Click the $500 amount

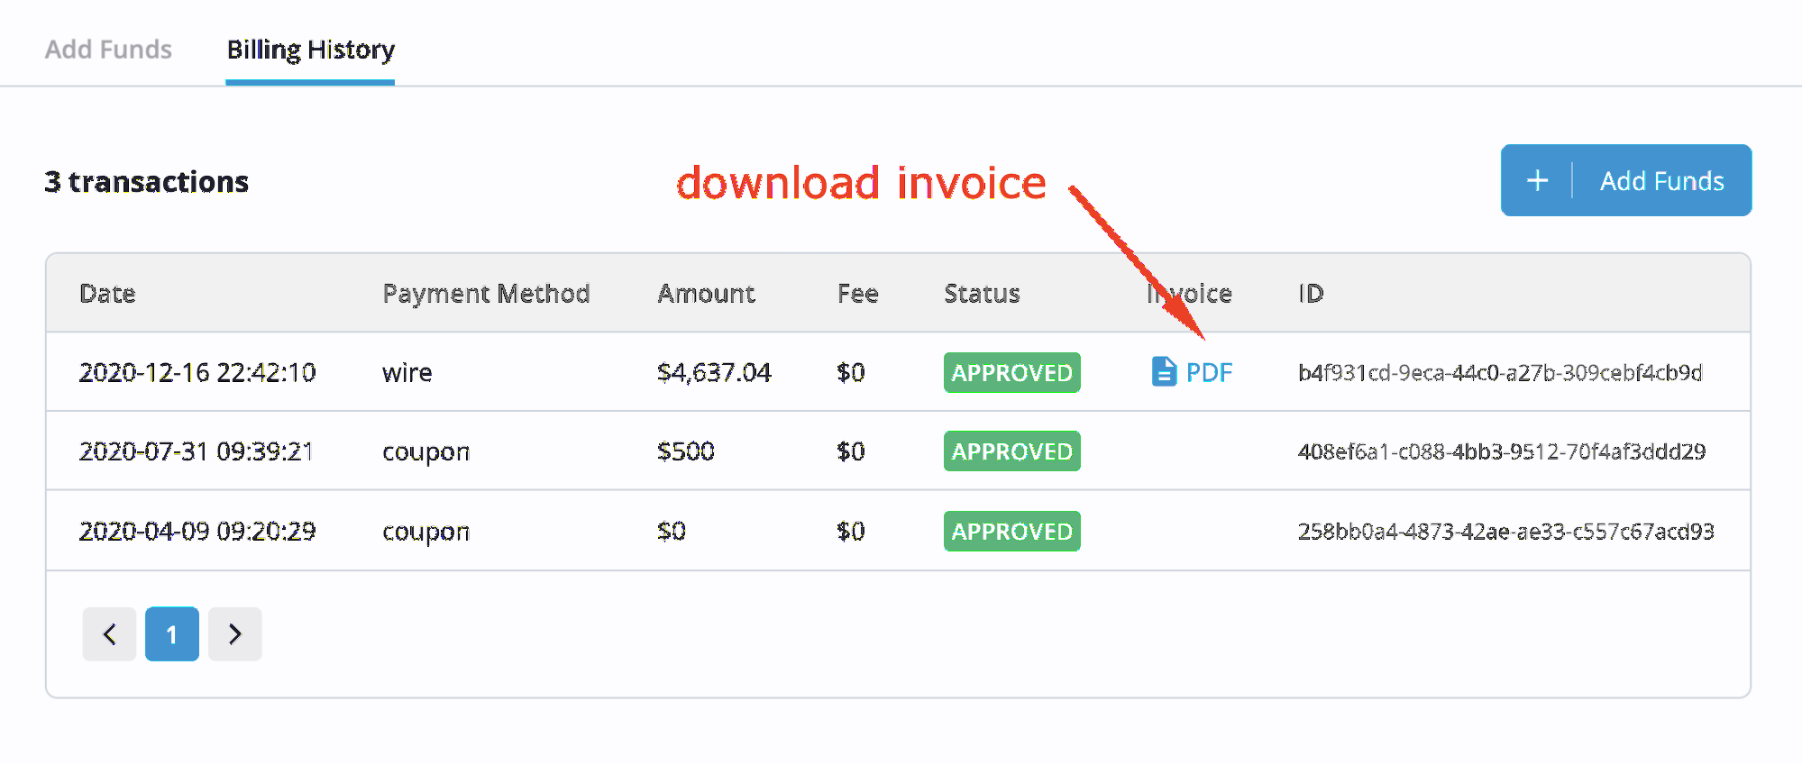point(685,451)
